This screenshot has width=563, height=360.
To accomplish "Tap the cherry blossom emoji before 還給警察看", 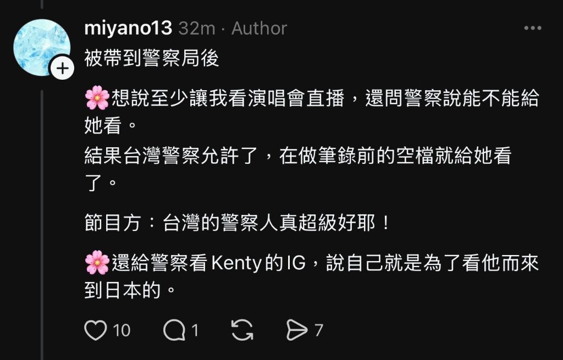I will [97, 262].
